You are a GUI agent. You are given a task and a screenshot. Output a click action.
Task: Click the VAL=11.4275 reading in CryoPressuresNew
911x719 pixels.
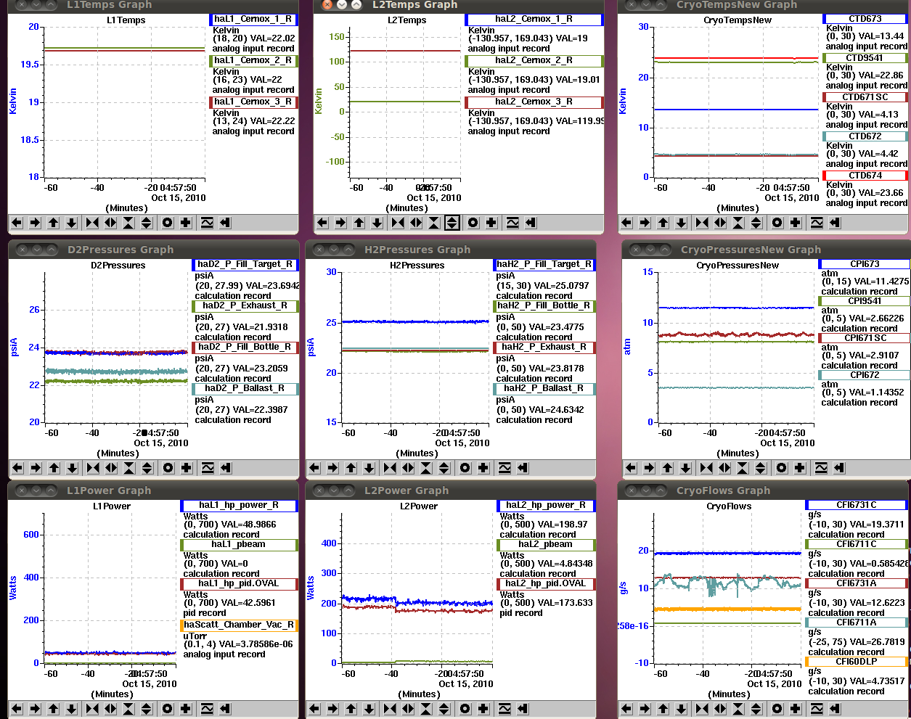[879, 282]
